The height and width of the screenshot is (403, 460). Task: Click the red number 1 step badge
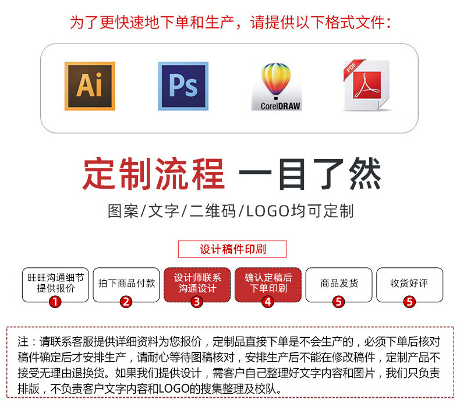tap(55, 302)
